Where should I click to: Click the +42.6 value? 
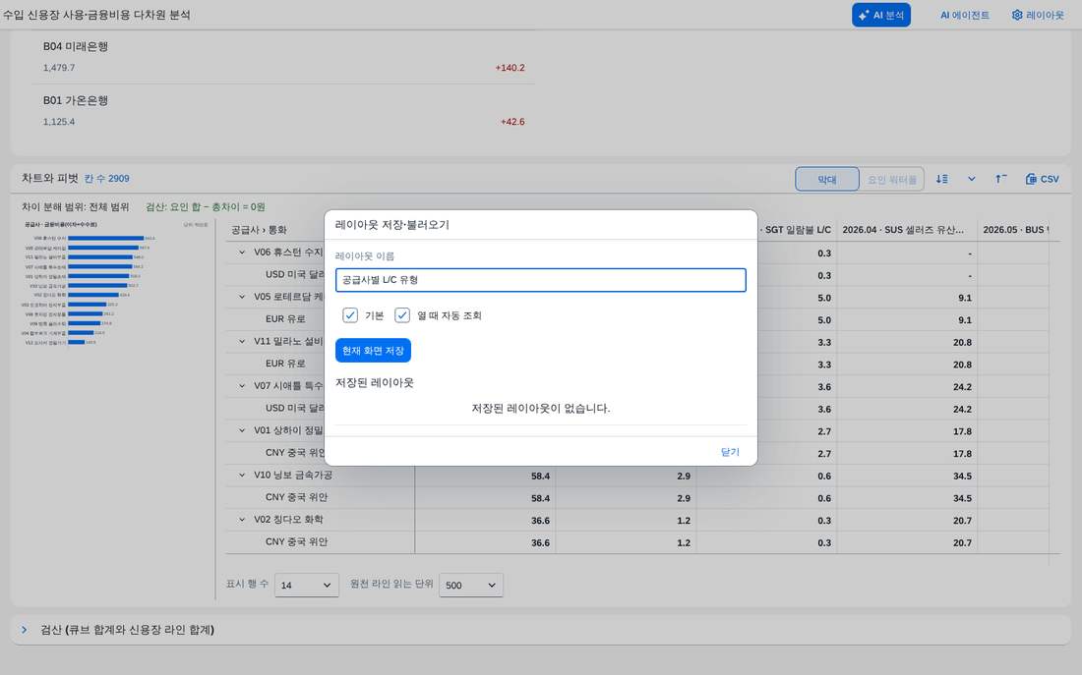512,122
